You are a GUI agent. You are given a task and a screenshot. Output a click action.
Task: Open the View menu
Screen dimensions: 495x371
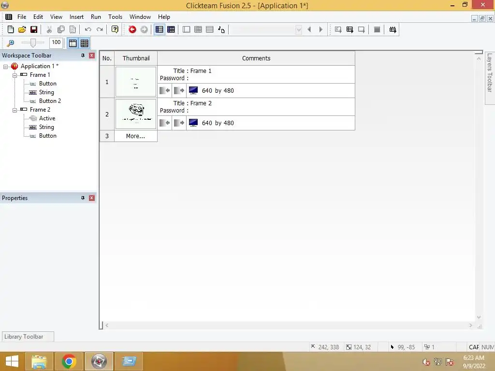click(56, 17)
